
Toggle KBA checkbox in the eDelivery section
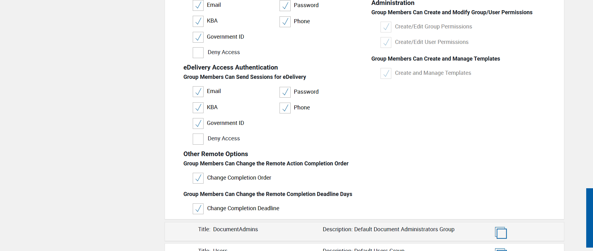pyautogui.click(x=198, y=108)
